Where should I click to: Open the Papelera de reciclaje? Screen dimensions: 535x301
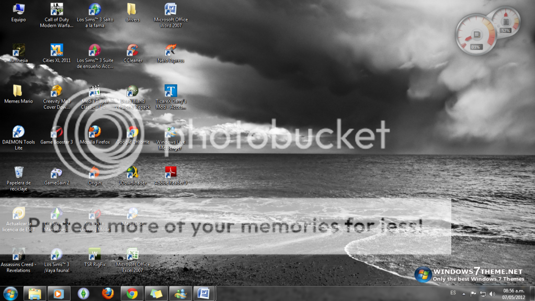point(18,172)
